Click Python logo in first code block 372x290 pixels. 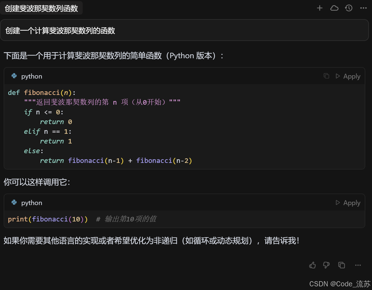tap(14, 76)
